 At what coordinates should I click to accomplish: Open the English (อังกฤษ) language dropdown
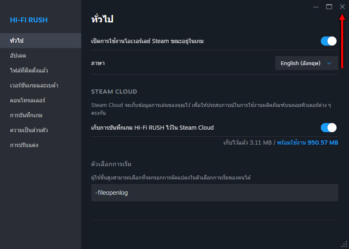(x=307, y=63)
